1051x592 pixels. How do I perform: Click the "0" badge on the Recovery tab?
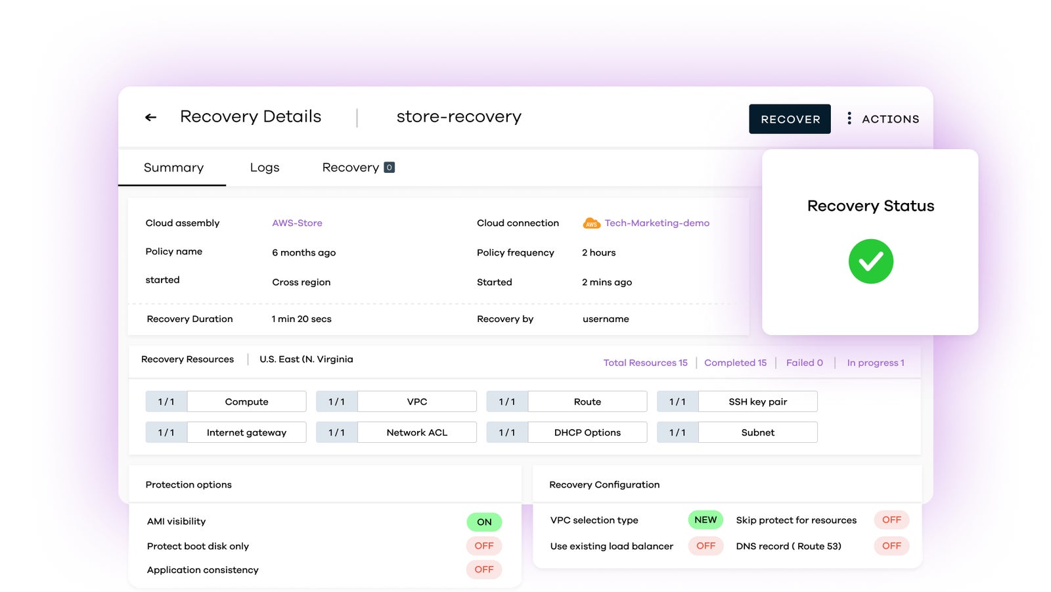388,168
